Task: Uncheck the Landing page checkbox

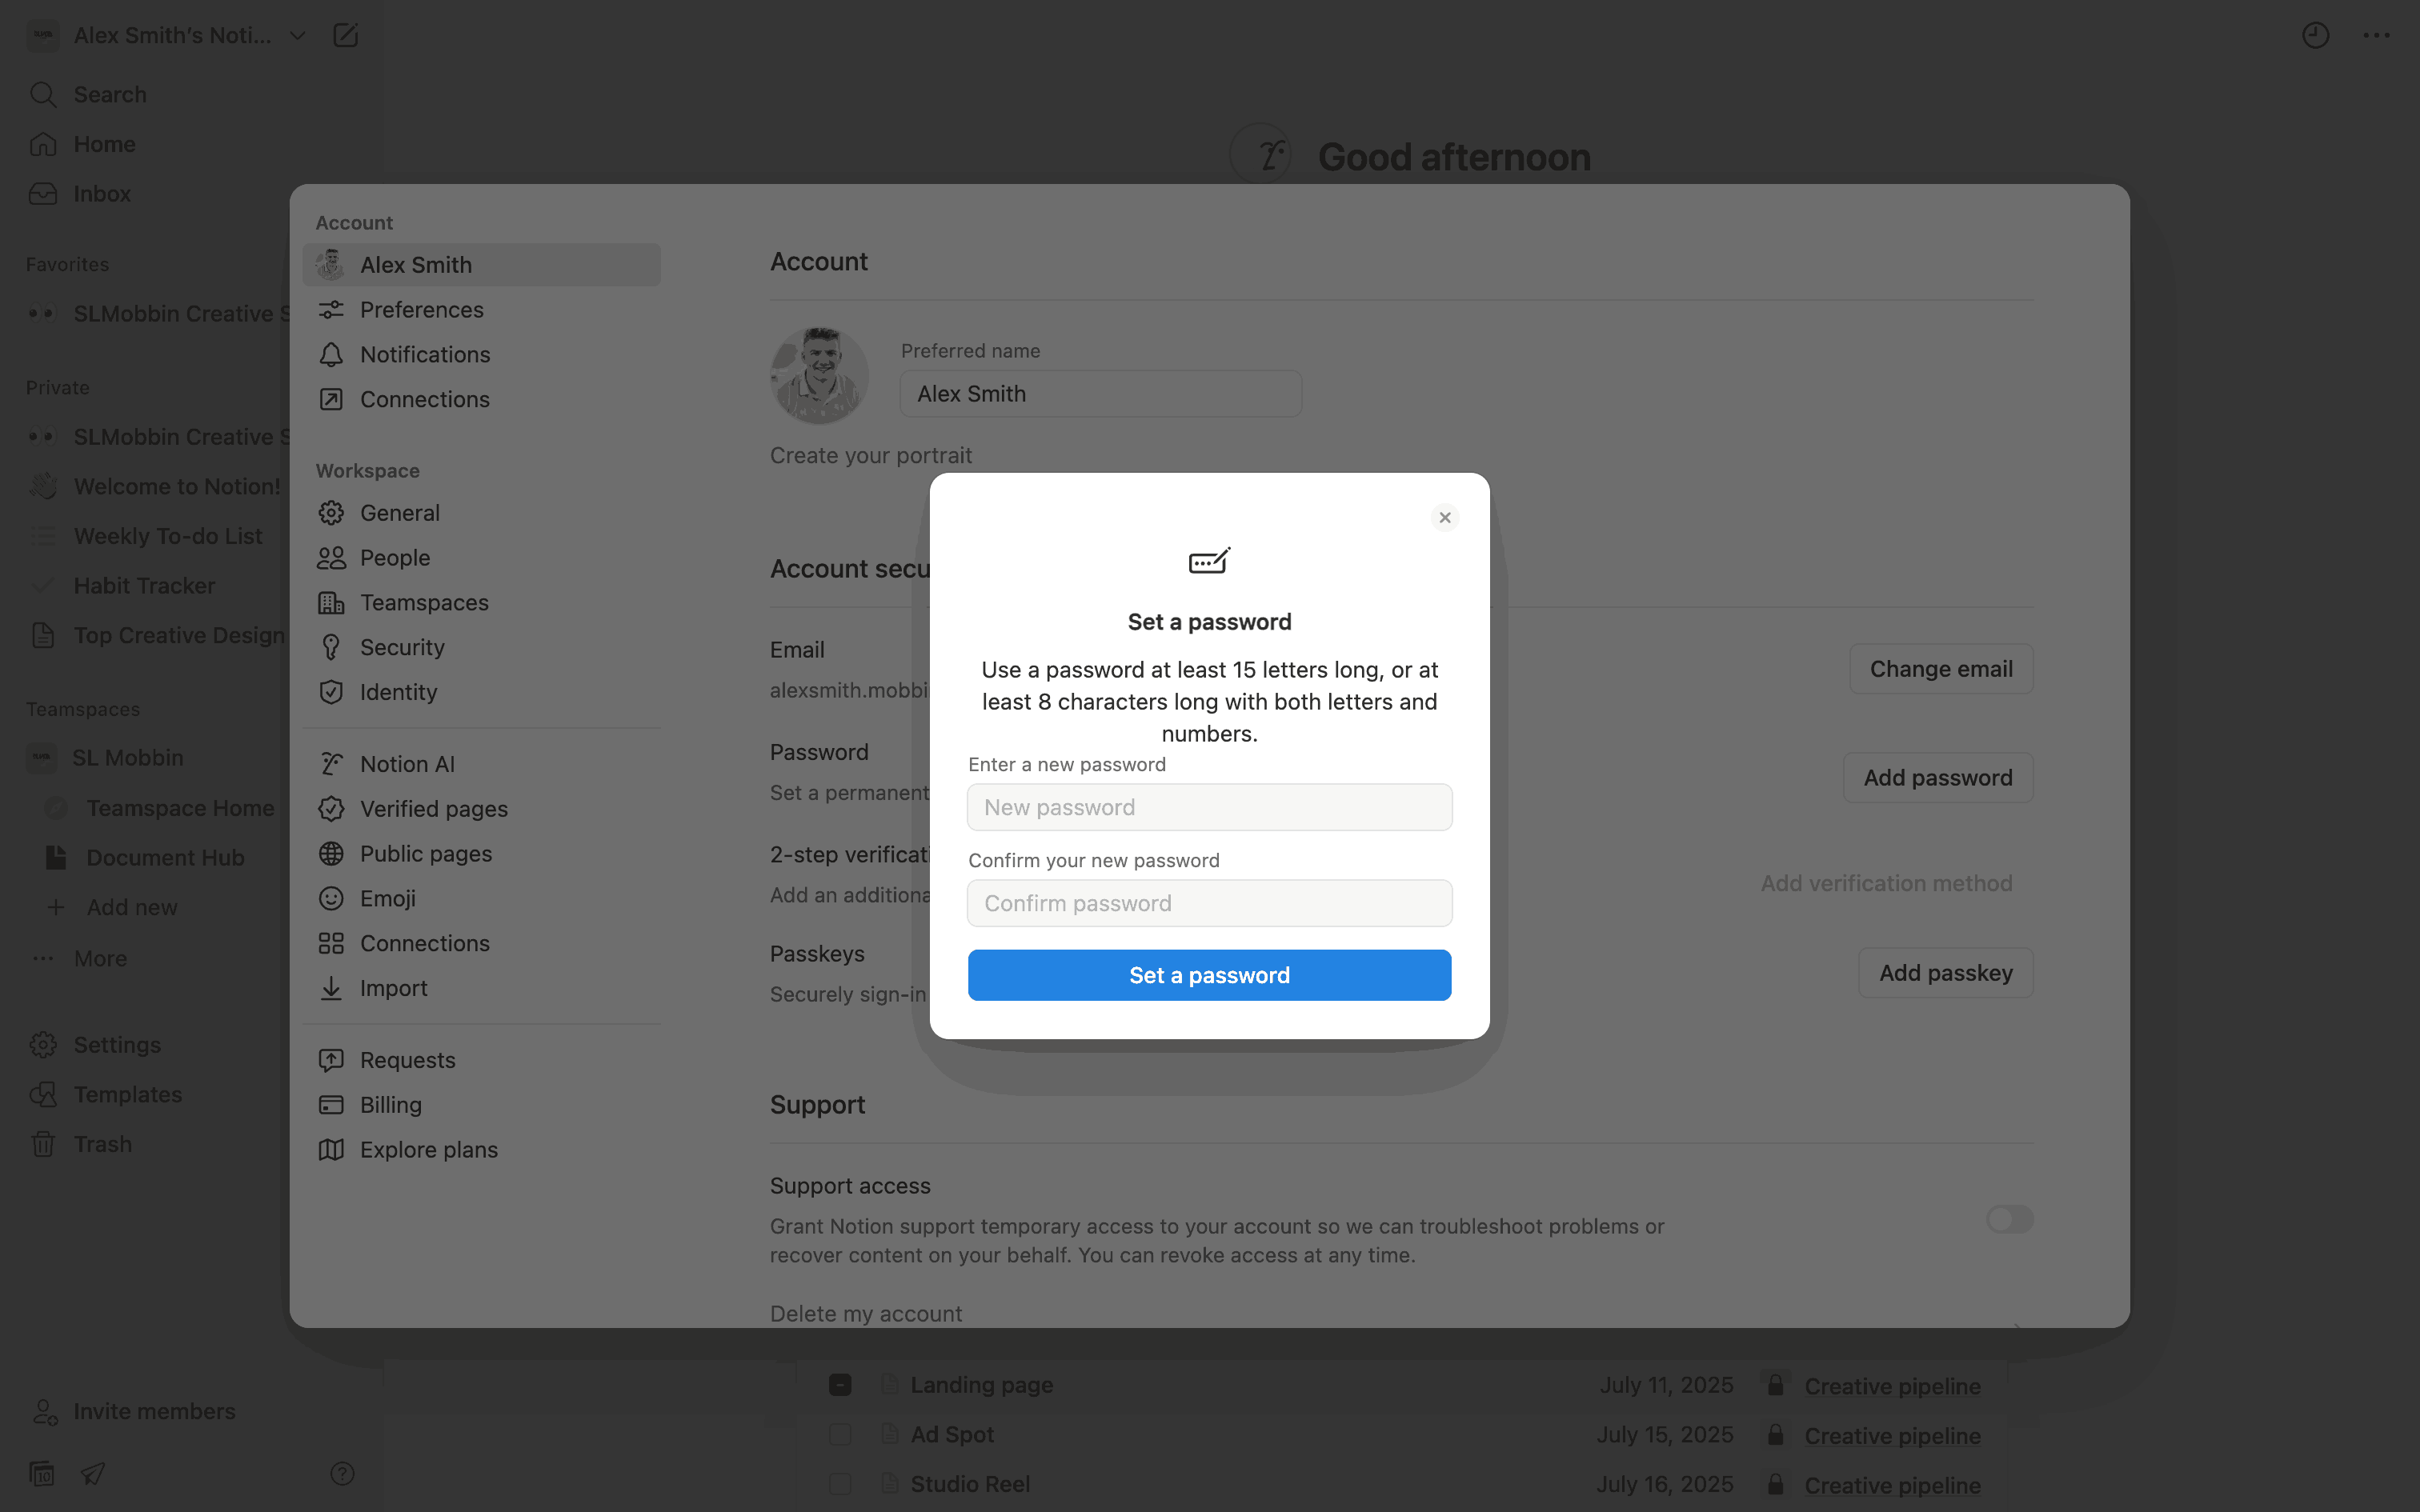Action: (x=840, y=1385)
